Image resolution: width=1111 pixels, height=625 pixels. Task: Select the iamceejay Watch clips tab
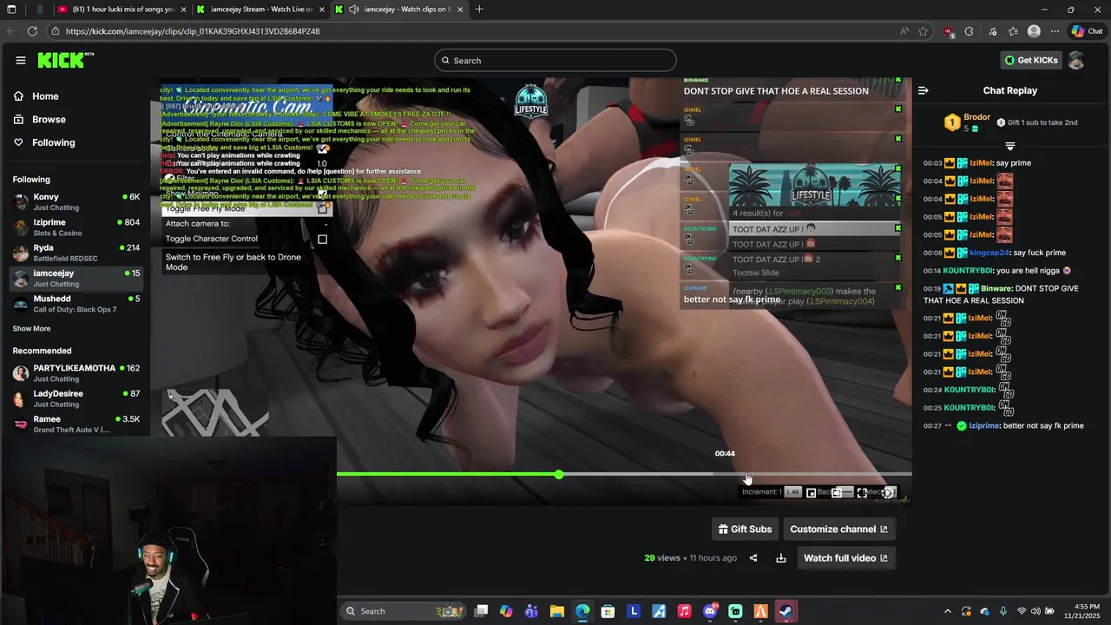400,10
